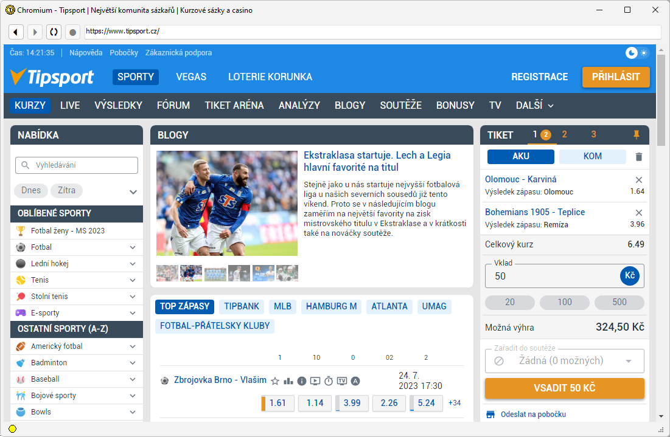Image resolution: width=670 pixels, height=437 pixels.
Task: Expand the Badminton category
Action: (x=133, y=363)
